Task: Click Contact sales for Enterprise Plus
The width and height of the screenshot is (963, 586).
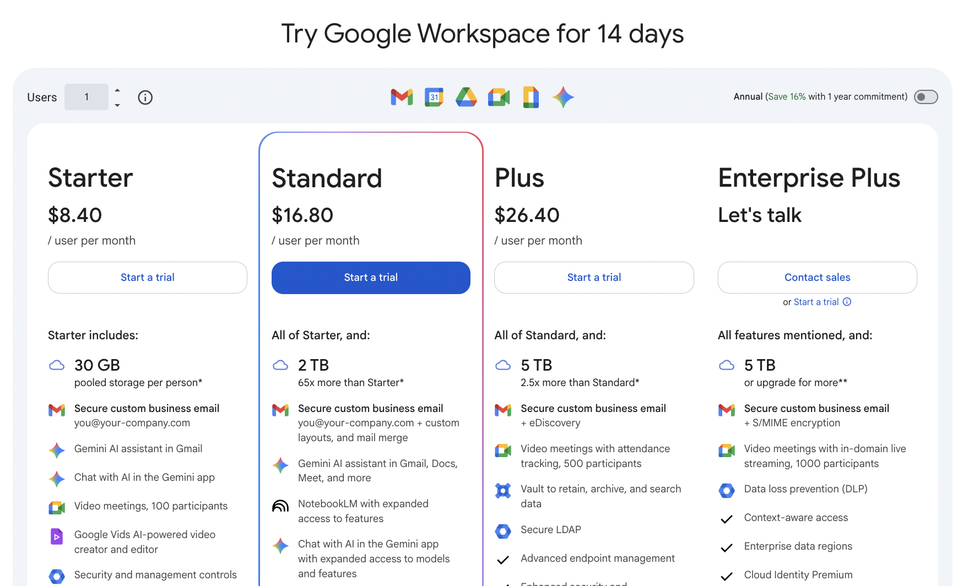Action: 817,278
